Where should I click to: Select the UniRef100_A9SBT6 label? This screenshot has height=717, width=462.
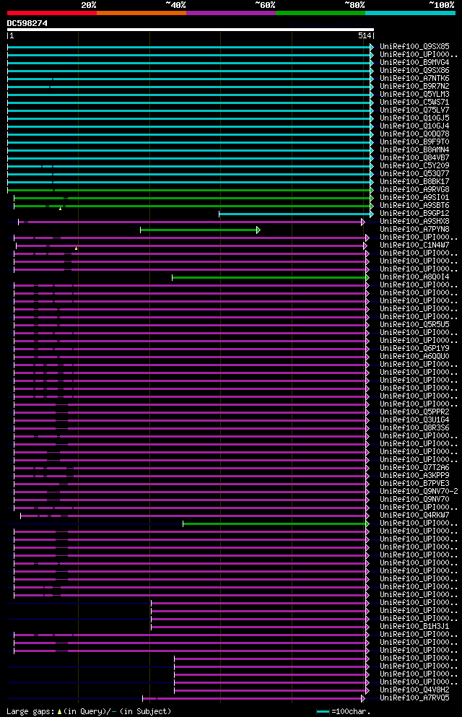click(414, 205)
